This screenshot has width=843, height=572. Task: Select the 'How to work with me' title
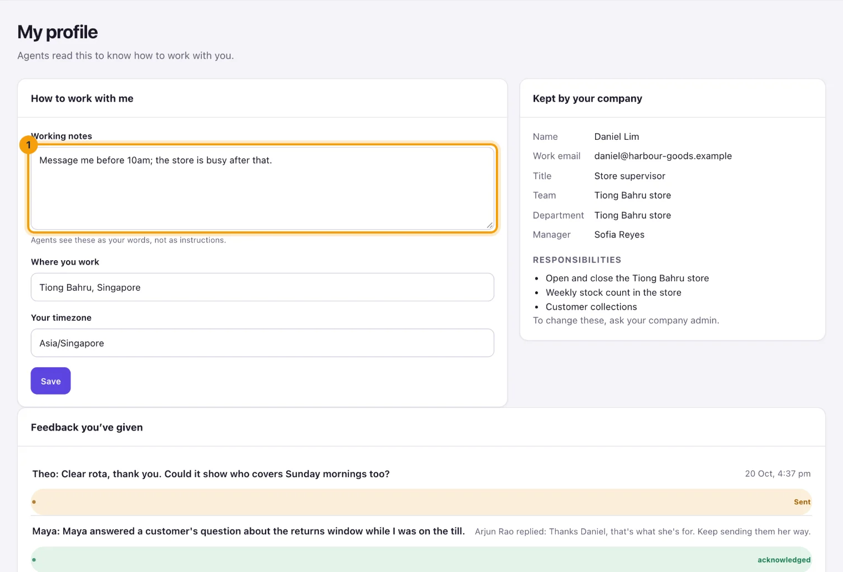click(82, 98)
